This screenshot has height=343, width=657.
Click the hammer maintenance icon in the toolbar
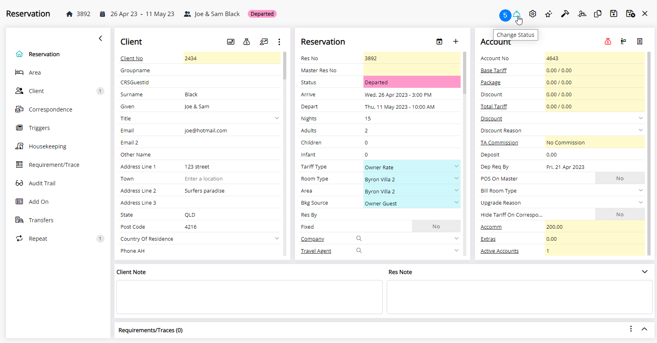click(565, 14)
